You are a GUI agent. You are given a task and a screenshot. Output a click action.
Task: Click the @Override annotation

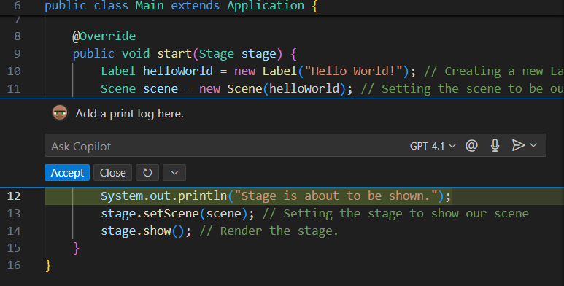click(x=104, y=36)
